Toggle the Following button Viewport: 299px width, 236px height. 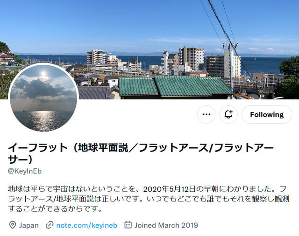[x=267, y=114]
